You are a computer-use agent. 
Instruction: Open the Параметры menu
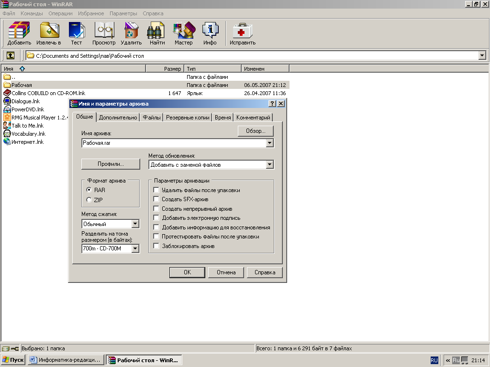coord(123,13)
